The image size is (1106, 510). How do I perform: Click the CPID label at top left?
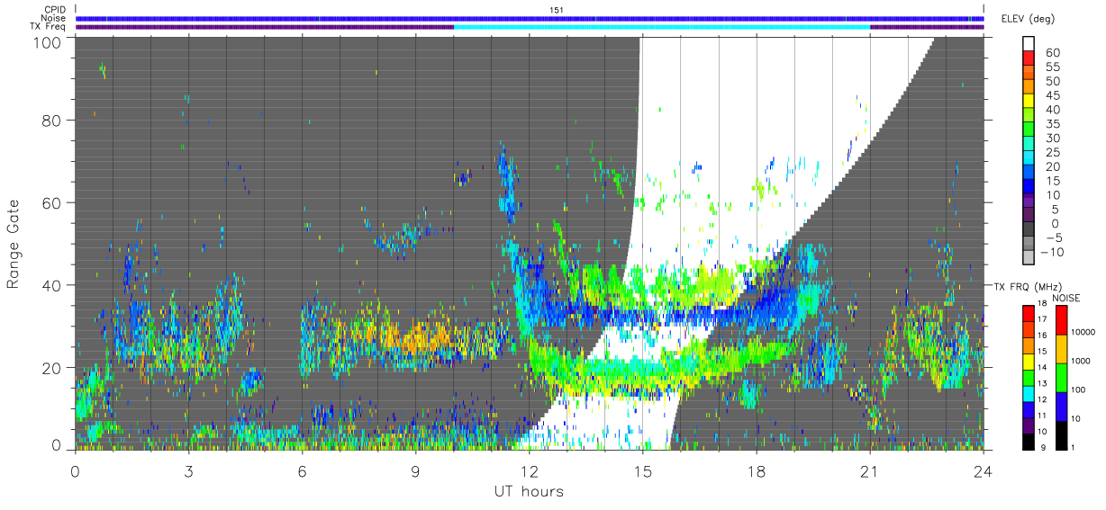point(54,9)
